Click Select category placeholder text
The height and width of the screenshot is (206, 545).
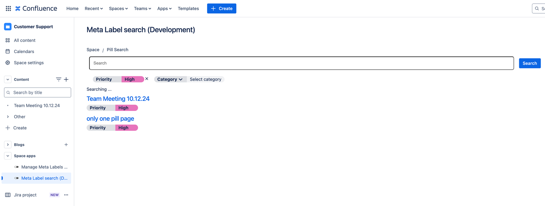[x=206, y=79]
